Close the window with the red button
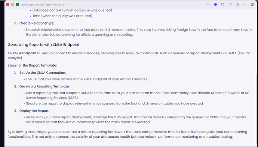The image size is (258, 147). click(x=7, y=4)
